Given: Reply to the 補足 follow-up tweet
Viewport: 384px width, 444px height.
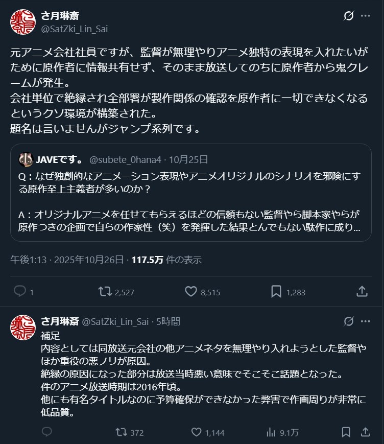Looking at the screenshot, I should pyautogui.click(x=47, y=432).
